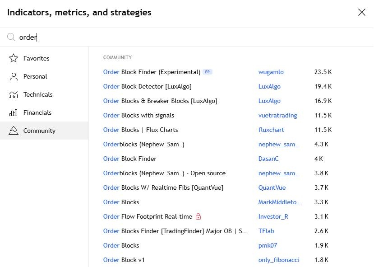
Task: Add Order Block Detector [LuxAlgo] indicator
Action: (x=148, y=86)
